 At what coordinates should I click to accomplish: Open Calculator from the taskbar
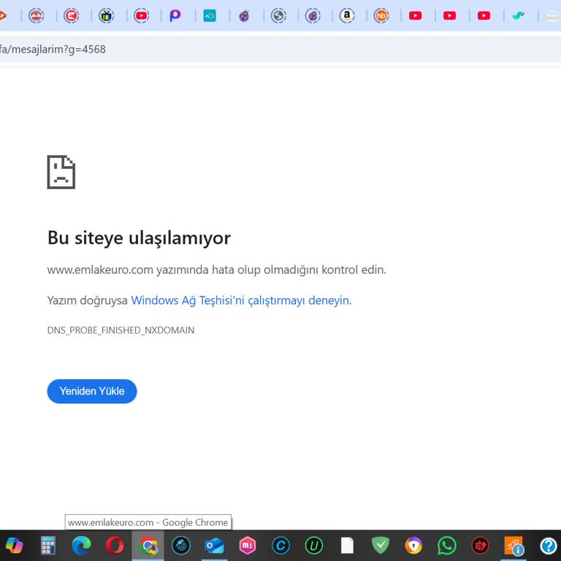click(x=48, y=546)
